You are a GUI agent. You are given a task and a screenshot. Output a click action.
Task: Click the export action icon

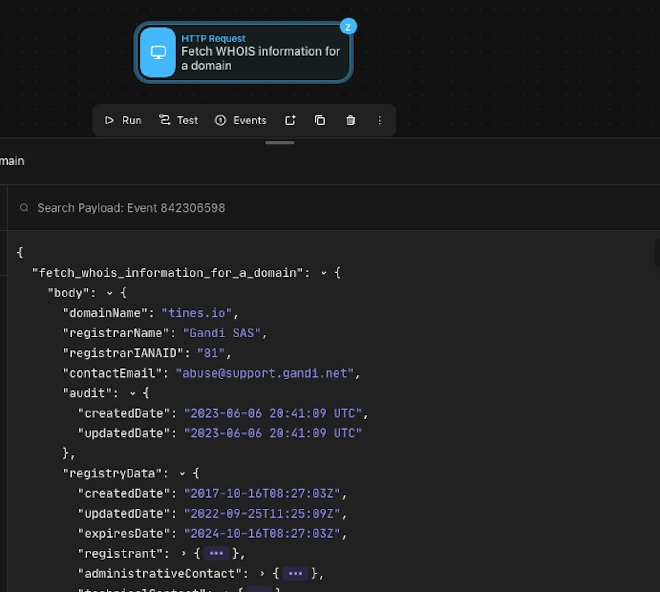coord(290,121)
